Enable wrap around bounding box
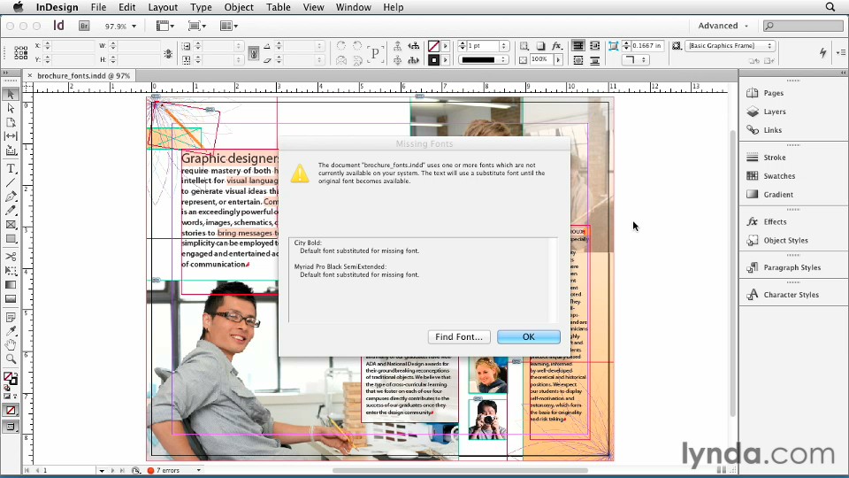The width and height of the screenshot is (849, 478). tap(594, 46)
